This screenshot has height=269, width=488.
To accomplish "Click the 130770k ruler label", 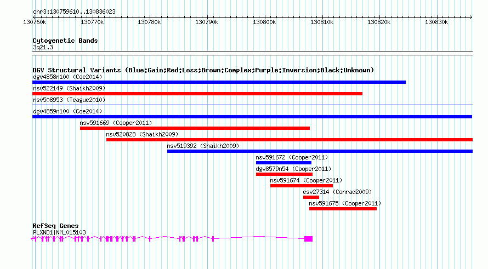I will pyautogui.click(x=92, y=22).
